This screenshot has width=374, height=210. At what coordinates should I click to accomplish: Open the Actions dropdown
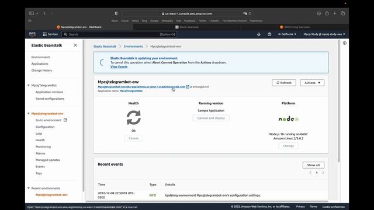tap(312, 83)
